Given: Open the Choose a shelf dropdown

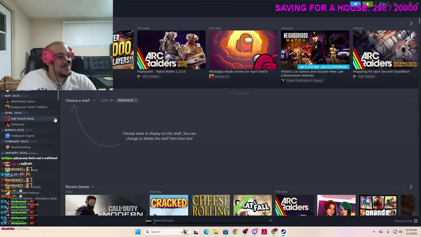Looking at the screenshot, I should 80,100.
